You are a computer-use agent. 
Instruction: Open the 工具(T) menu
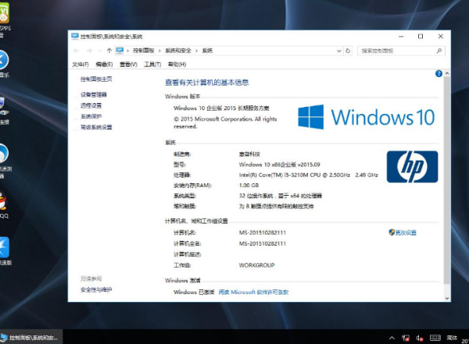[152, 64]
